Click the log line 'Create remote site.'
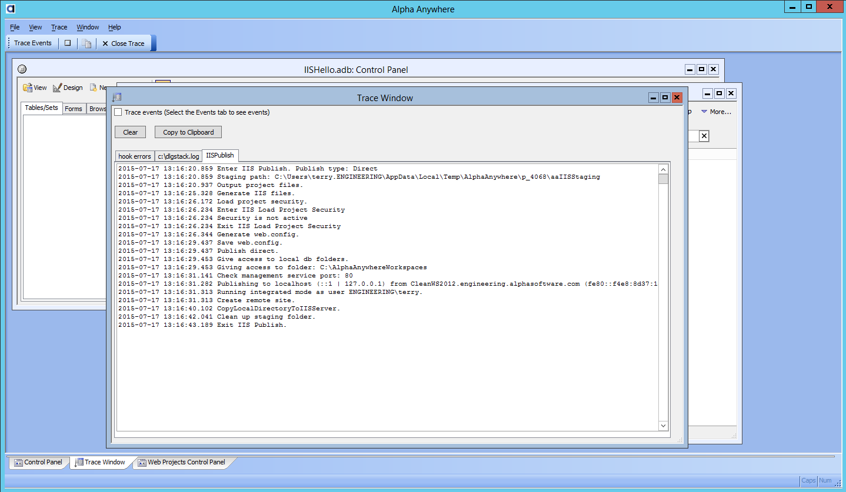This screenshot has height=492, width=846. pyautogui.click(x=206, y=300)
